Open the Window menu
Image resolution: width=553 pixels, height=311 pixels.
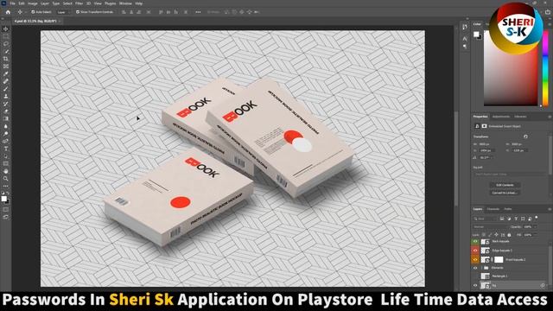point(125,3)
